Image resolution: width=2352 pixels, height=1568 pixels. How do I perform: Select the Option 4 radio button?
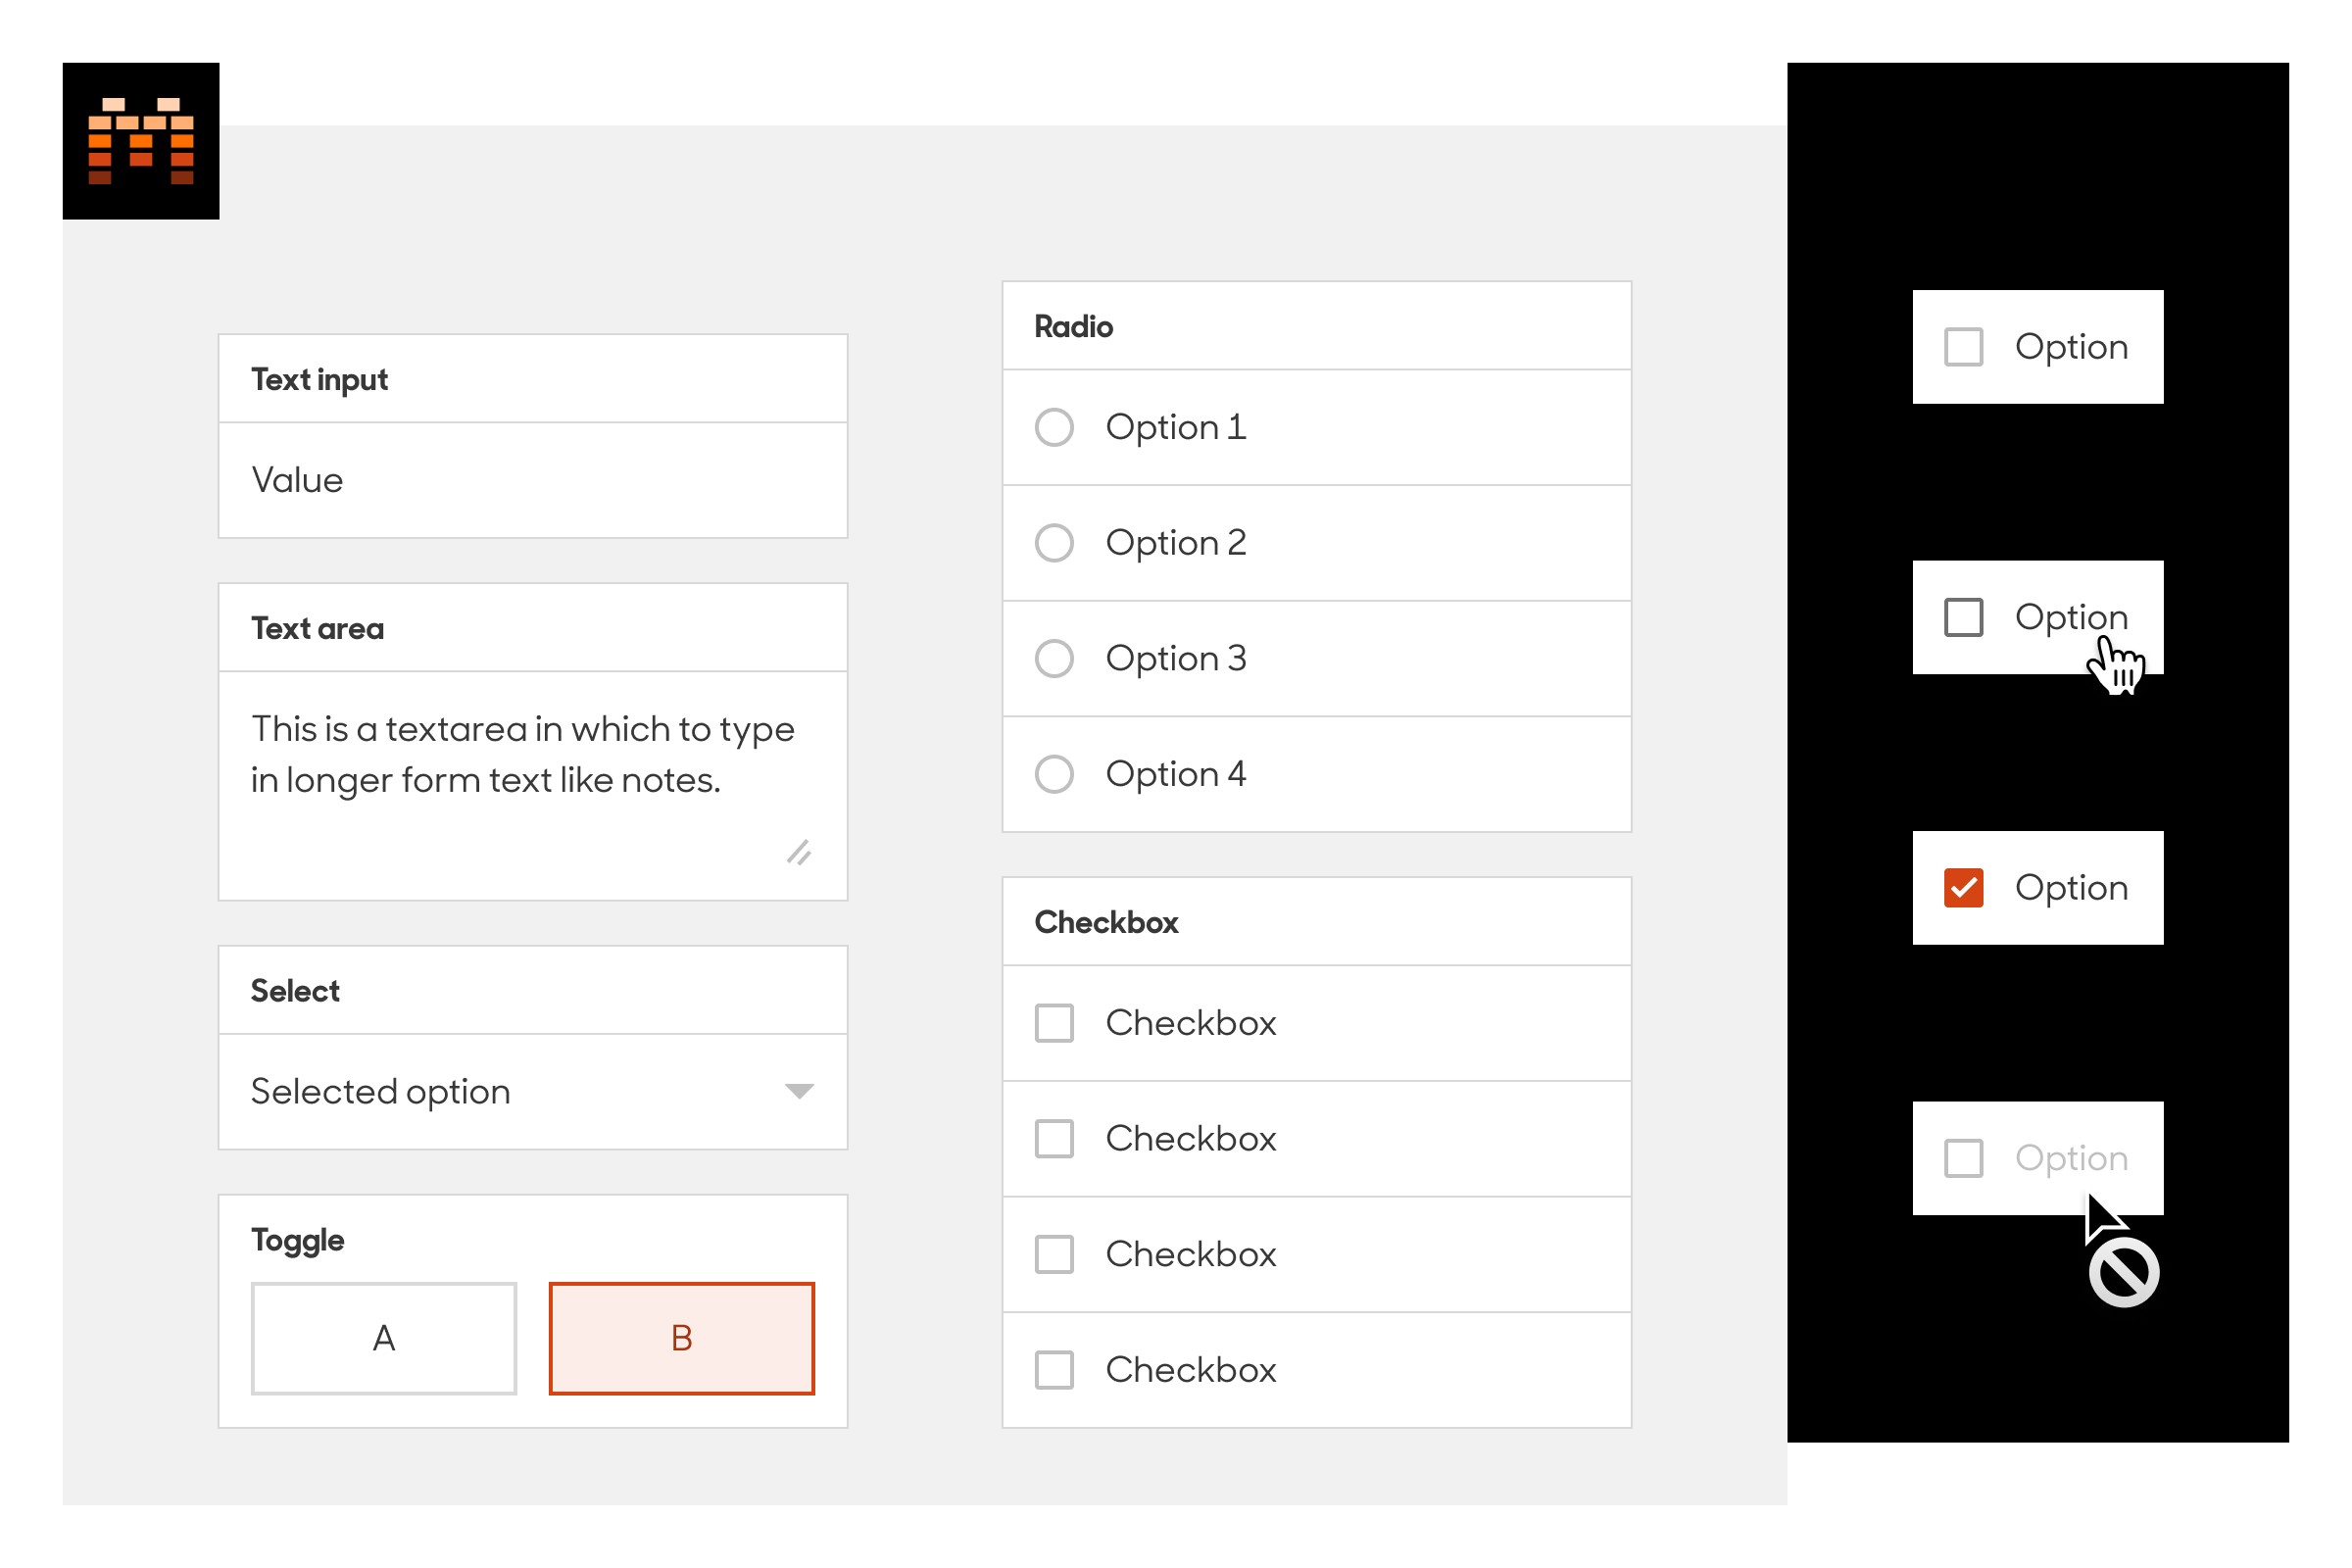coord(1054,774)
